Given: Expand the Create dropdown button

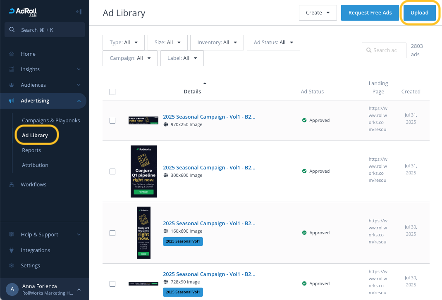Looking at the screenshot, I should [x=318, y=13].
